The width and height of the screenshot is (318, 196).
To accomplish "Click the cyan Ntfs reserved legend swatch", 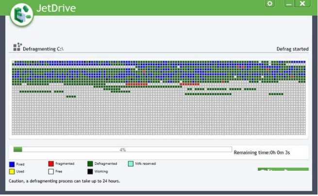I will [131, 164].
